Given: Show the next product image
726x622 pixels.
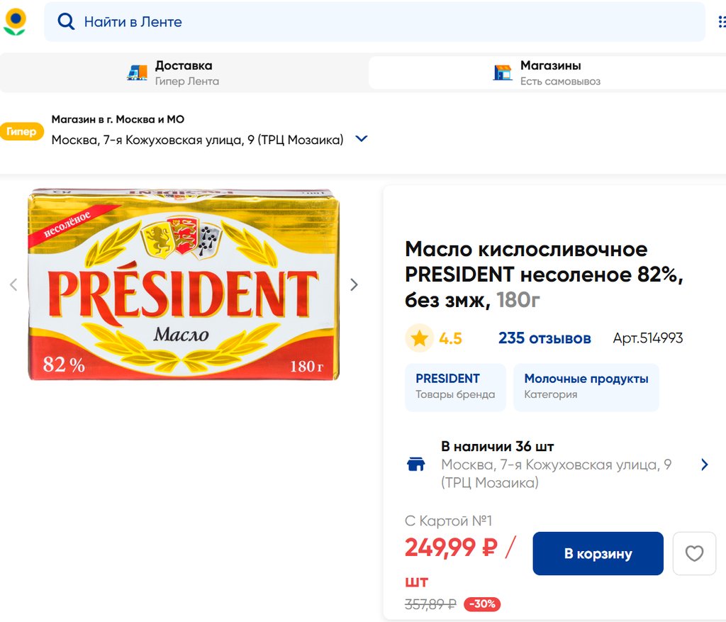Looking at the screenshot, I should pos(354,285).
